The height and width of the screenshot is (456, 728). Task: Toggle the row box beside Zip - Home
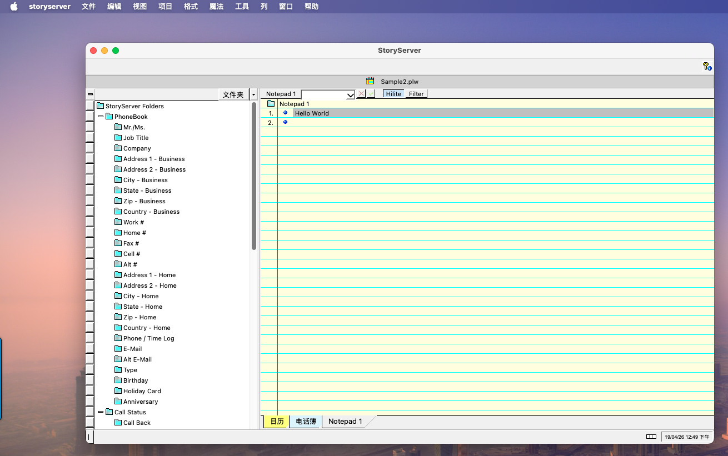[89, 317]
